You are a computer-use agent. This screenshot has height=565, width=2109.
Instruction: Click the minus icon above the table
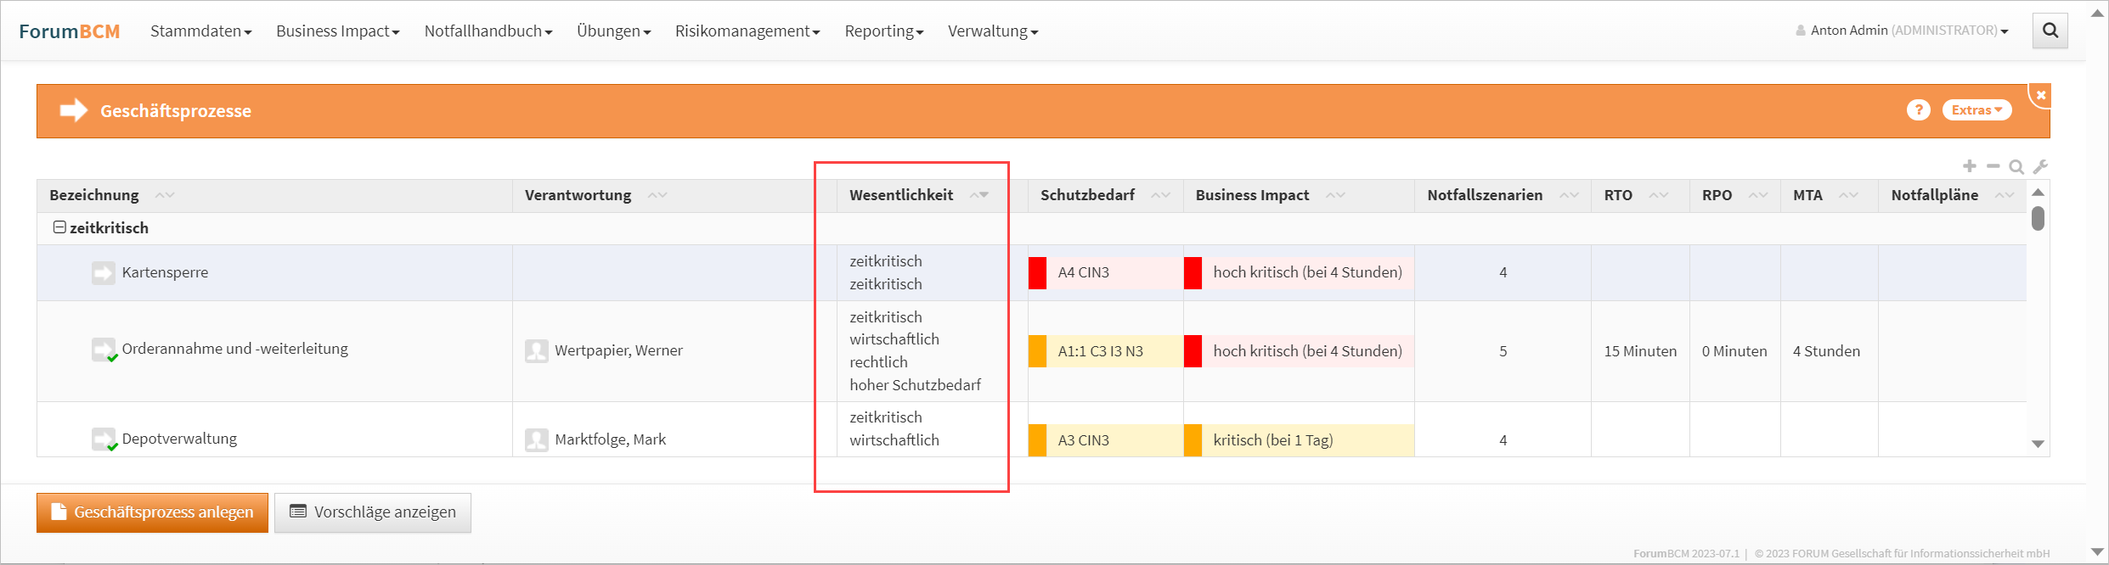tap(1993, 166)
